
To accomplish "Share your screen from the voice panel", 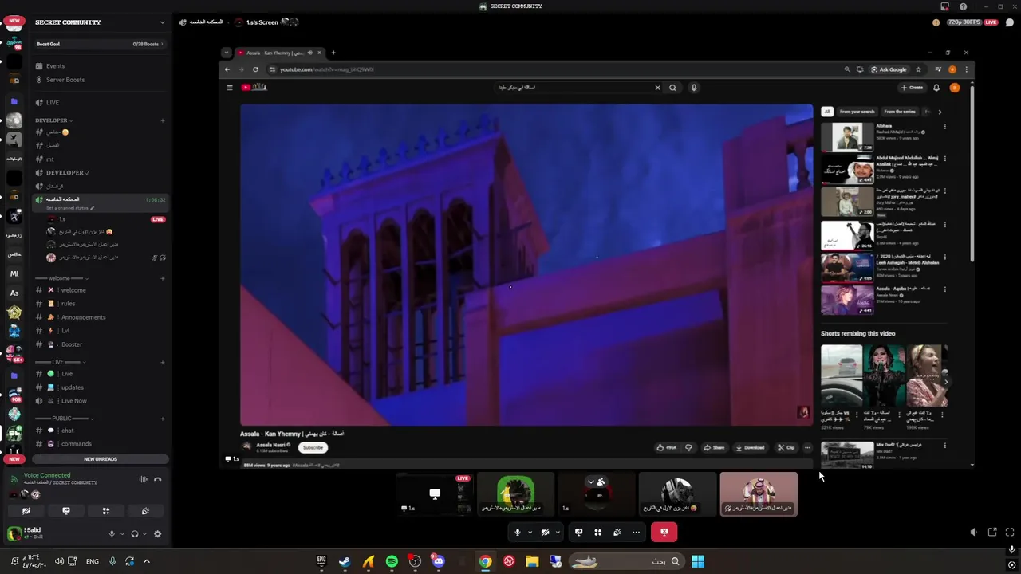I will [x=66, y=511].
